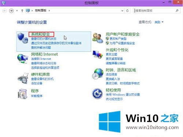Image resolution: width=183 pixels, height=137 pixels.
Task: Open 优化视觉显示 link
Action: [114, 99]
